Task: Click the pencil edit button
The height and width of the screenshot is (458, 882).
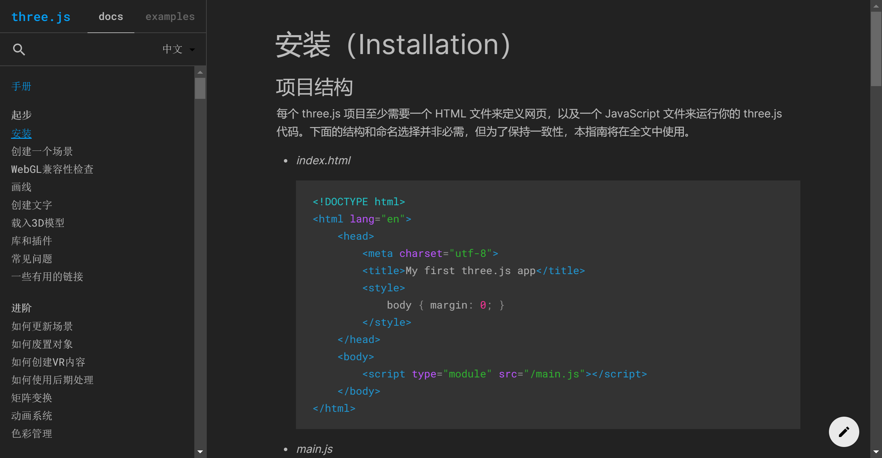Action: pos(844,431)
